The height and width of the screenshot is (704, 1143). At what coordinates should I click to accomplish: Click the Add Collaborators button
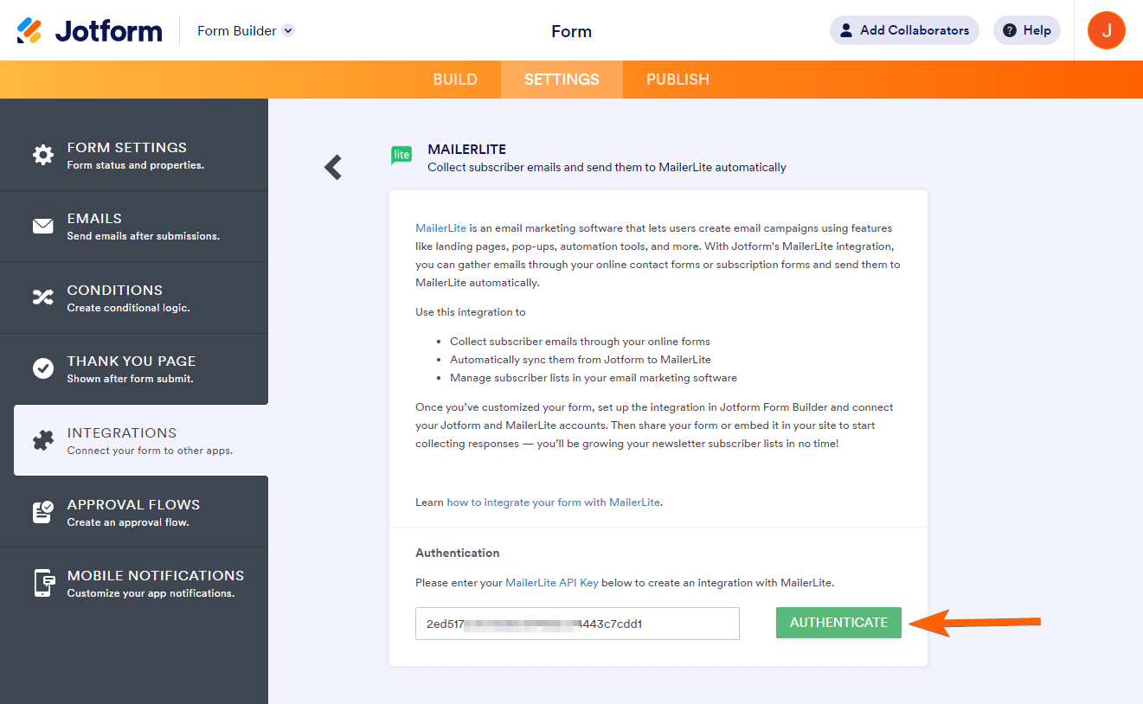coord(904,30)
